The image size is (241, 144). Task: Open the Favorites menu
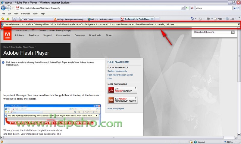(26, 14)
